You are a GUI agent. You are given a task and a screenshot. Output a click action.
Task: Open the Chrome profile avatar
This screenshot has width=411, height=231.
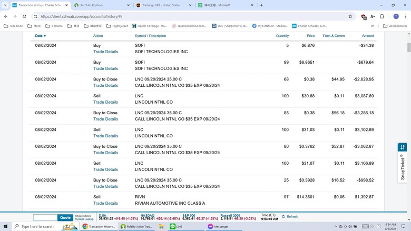(396, 16)
